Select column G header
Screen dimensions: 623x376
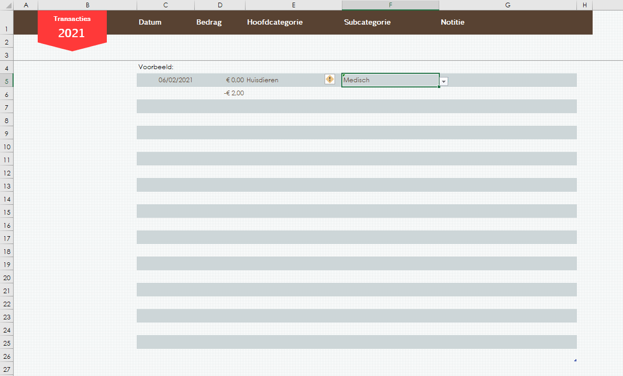point(508,5)
